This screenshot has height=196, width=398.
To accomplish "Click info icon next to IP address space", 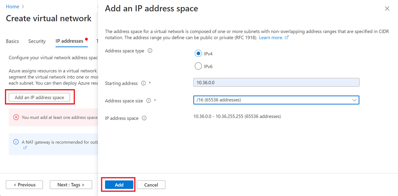I will click(x=144, y=118).
